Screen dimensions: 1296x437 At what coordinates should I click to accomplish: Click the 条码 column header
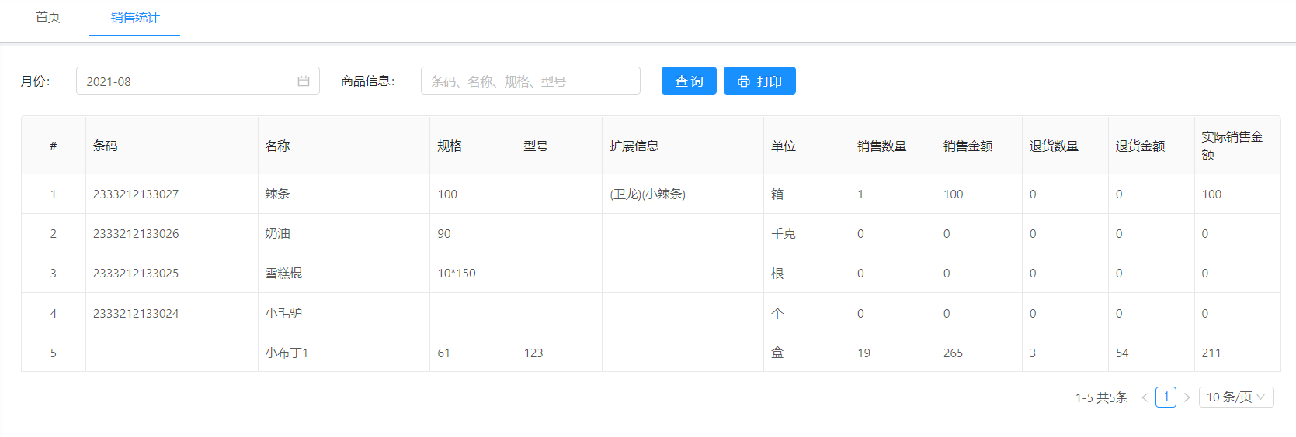106,146
